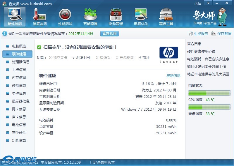The width and height of the screenshot is (234, 166).
Task: Click the 复制信息 copy info link
Action: pyautogui.click(x=173, y=75)
